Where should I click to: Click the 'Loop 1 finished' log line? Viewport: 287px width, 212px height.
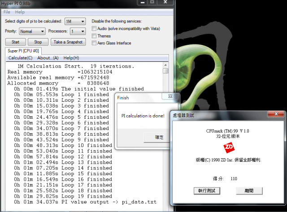click(x=61, y=95)
